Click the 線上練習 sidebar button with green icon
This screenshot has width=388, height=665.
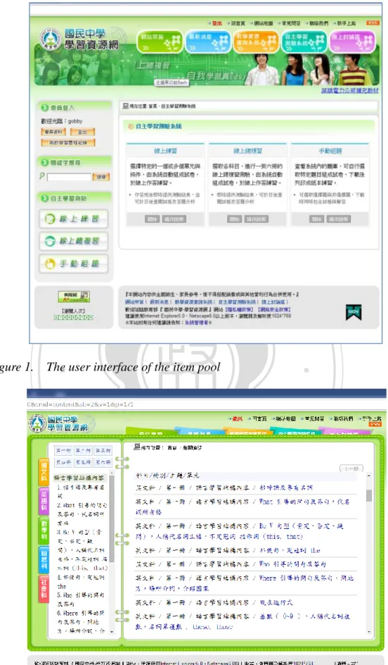tap(74, 219)
